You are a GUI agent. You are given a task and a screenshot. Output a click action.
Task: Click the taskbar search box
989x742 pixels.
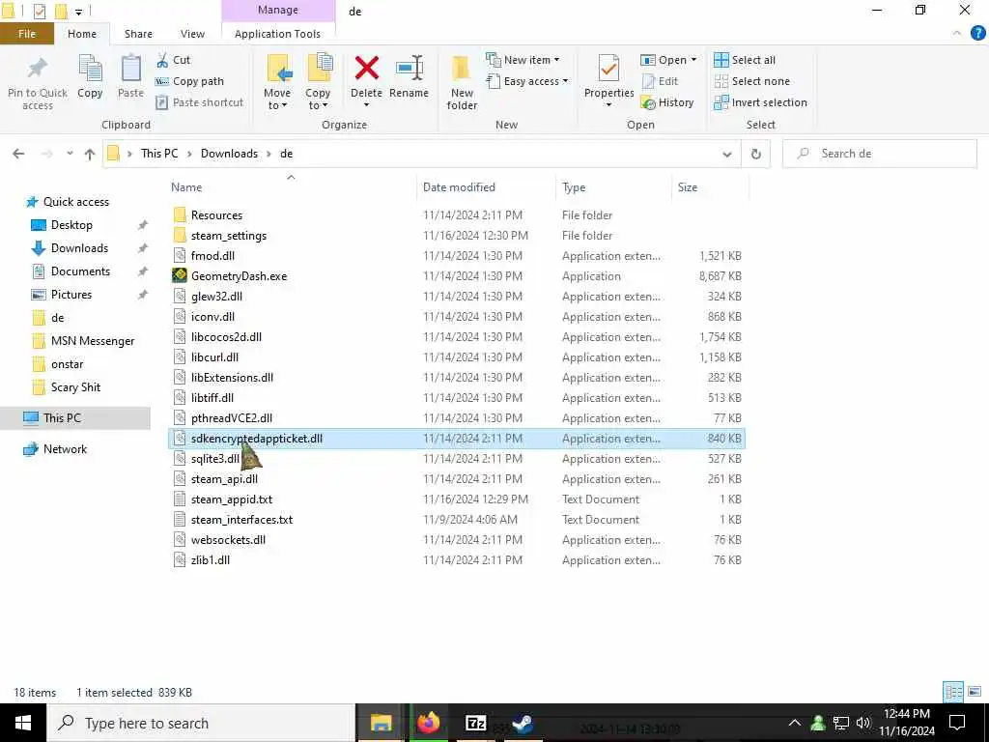pos(201,723)
